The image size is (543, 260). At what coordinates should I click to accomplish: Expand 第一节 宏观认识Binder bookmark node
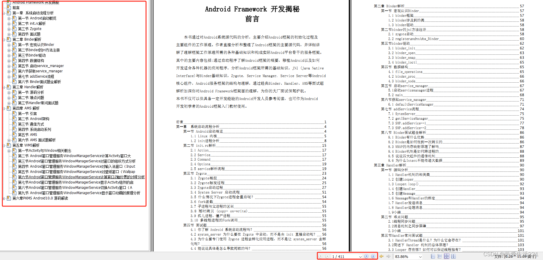pos(9,45)
